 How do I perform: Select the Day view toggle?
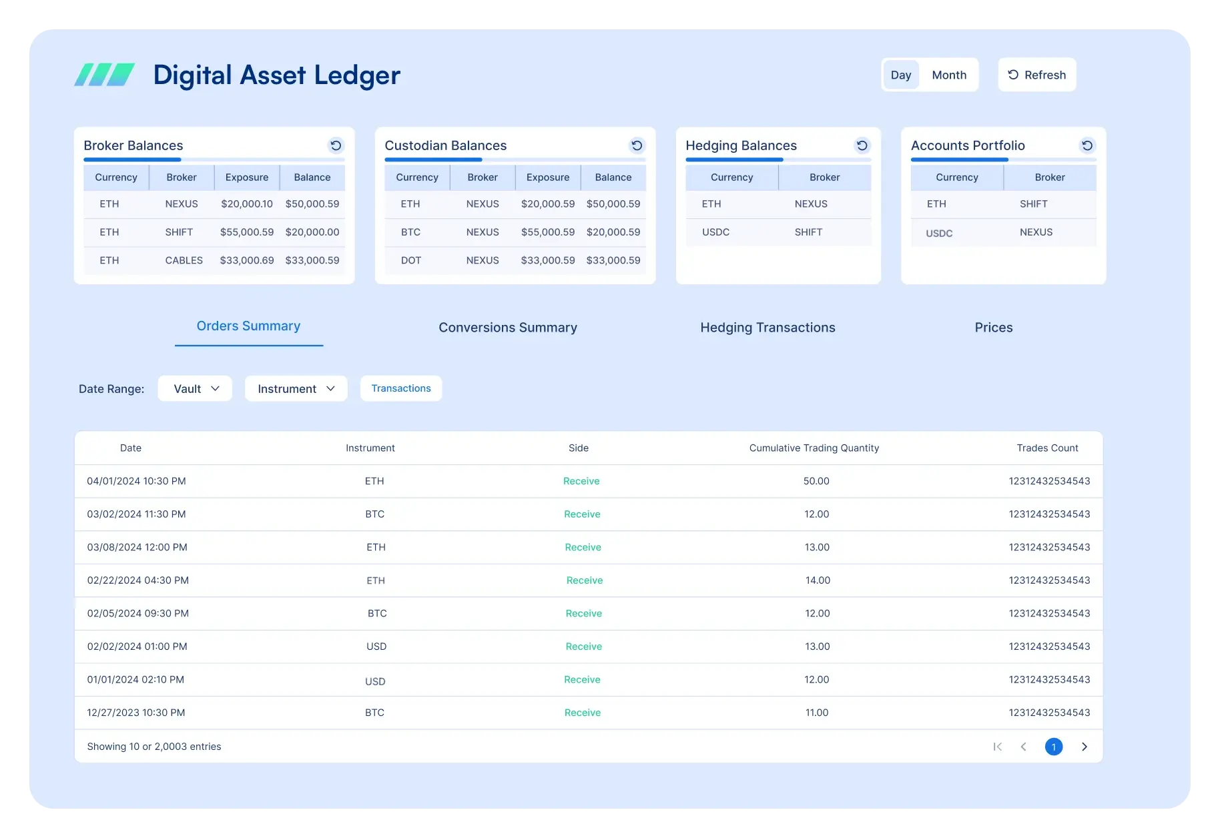click(x=901, y=75)
